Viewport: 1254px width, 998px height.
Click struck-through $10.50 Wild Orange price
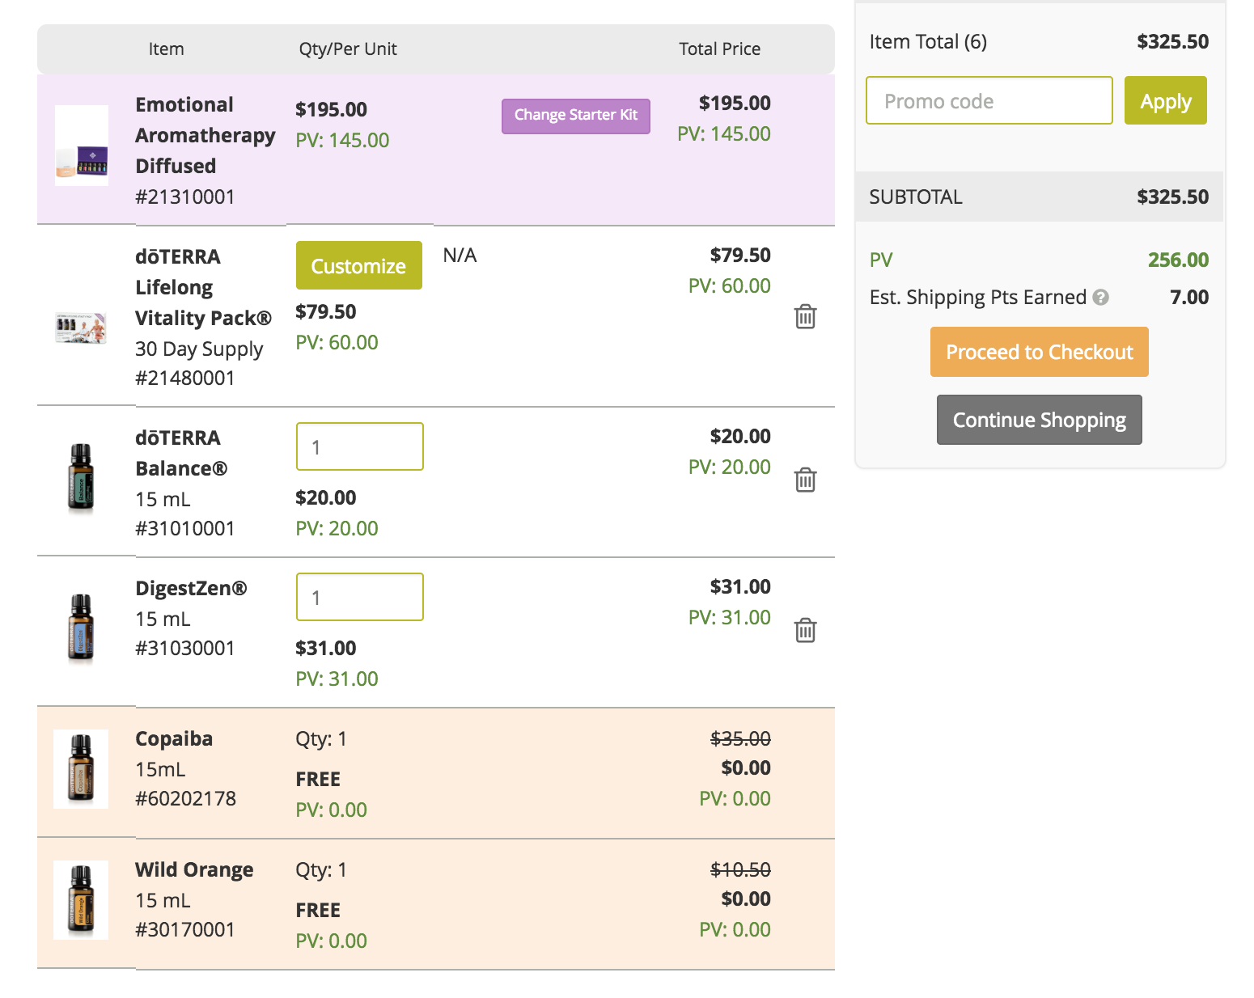click(x=740, y=869)
